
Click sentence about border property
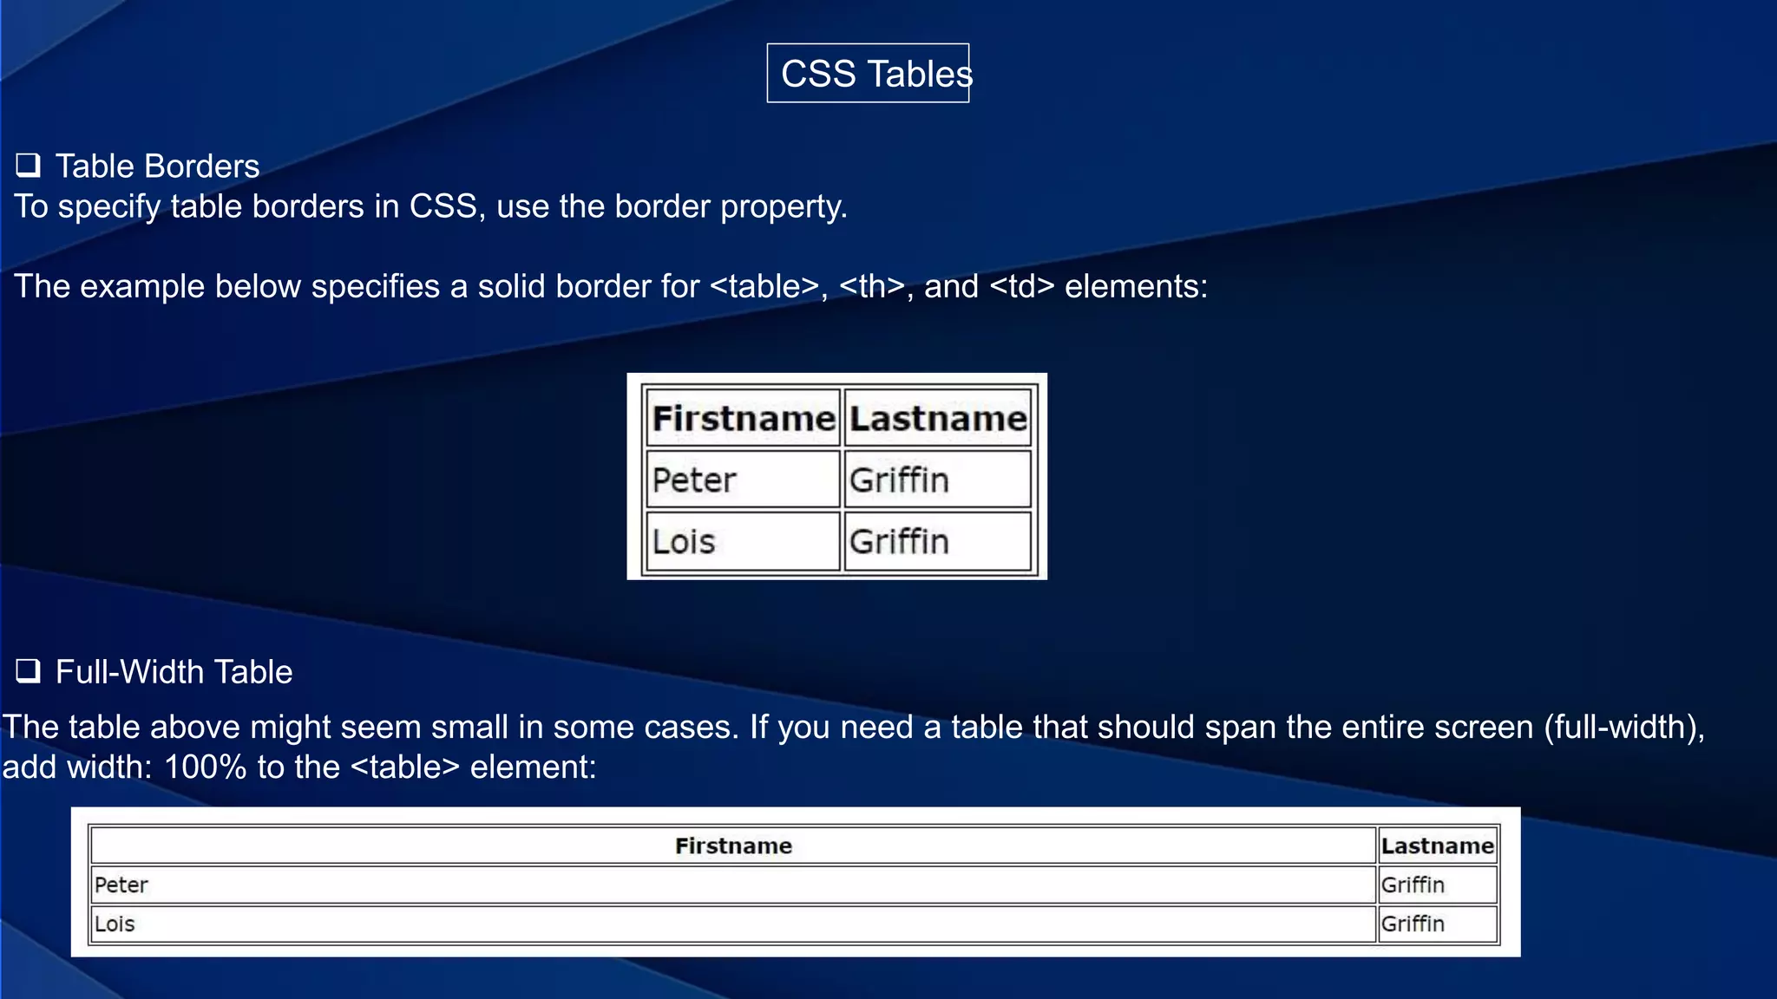pyautogui.click(x=430, y=206)
